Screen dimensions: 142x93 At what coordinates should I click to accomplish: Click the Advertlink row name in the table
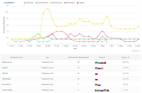[x=6, y=84]
